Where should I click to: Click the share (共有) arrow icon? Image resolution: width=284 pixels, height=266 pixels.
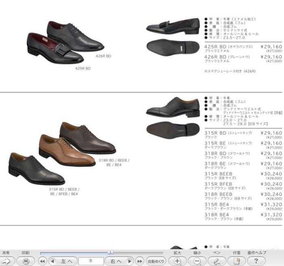tap(7, 261)
